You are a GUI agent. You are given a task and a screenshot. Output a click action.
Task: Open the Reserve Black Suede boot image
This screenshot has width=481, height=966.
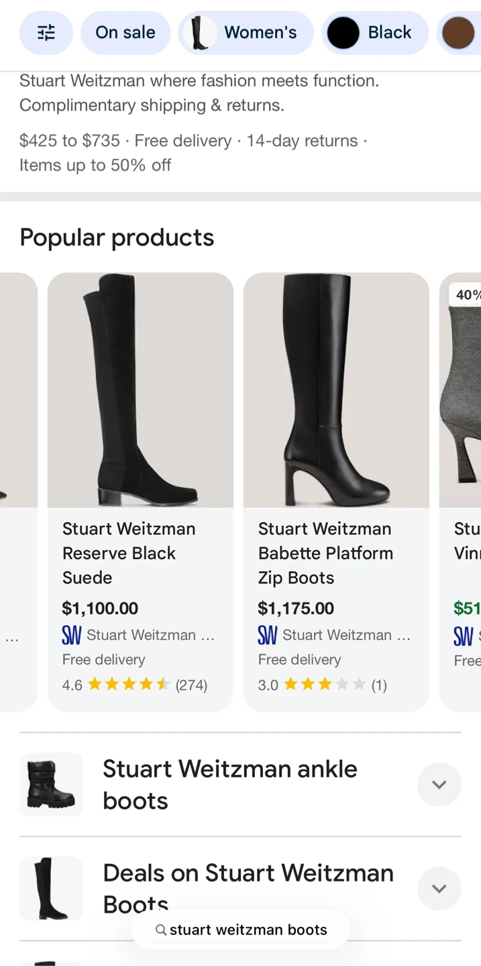tap(140, 390)
